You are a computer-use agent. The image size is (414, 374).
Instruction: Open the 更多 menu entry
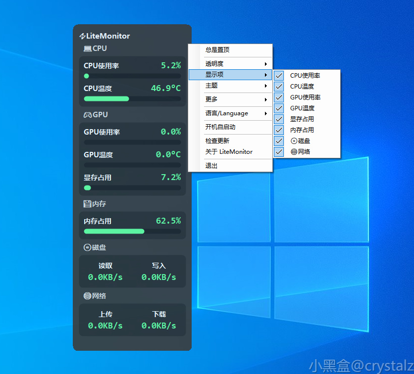click(x=230, y=99)
